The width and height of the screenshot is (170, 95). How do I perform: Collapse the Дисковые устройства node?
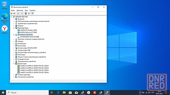pyautogui.click(x=14, y=35)
